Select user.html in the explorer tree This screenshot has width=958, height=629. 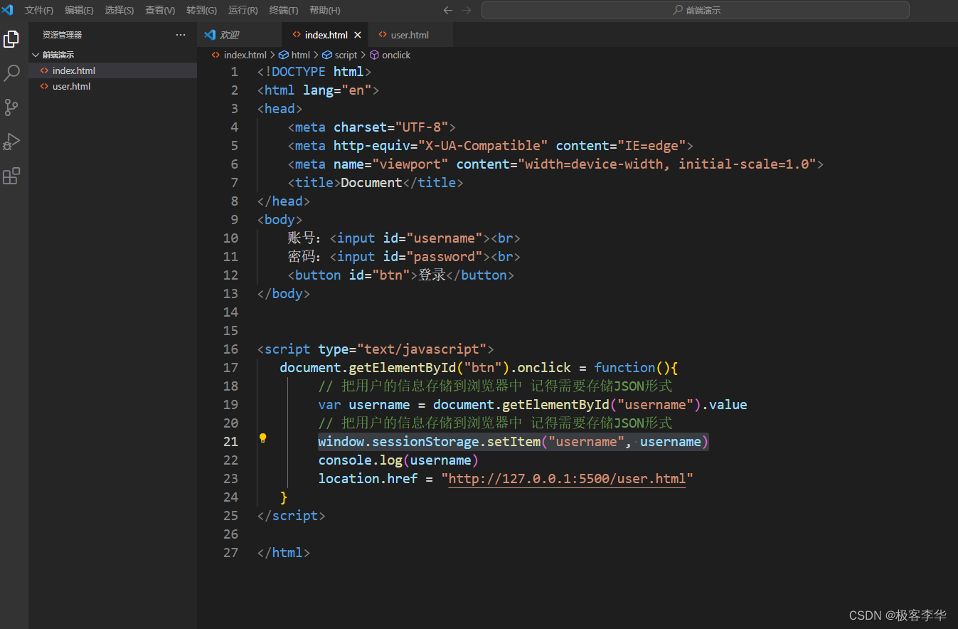(x=112, y=86)
